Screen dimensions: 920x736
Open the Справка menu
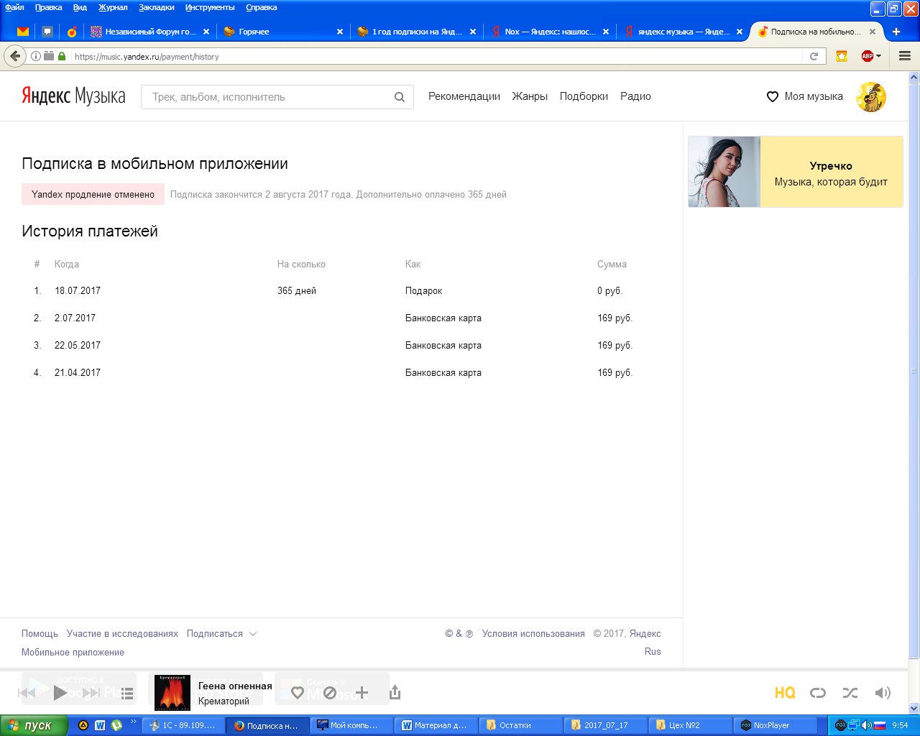[262, 7]
